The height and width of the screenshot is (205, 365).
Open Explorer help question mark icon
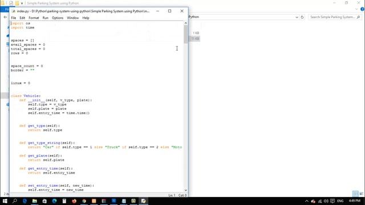362,9
